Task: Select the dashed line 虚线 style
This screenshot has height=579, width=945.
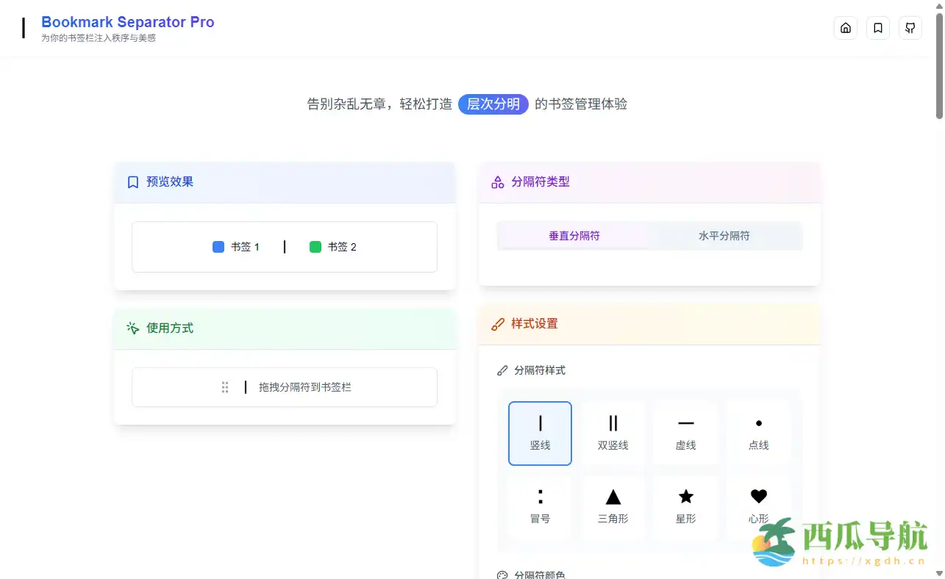Action: click(x=685, y=433)
